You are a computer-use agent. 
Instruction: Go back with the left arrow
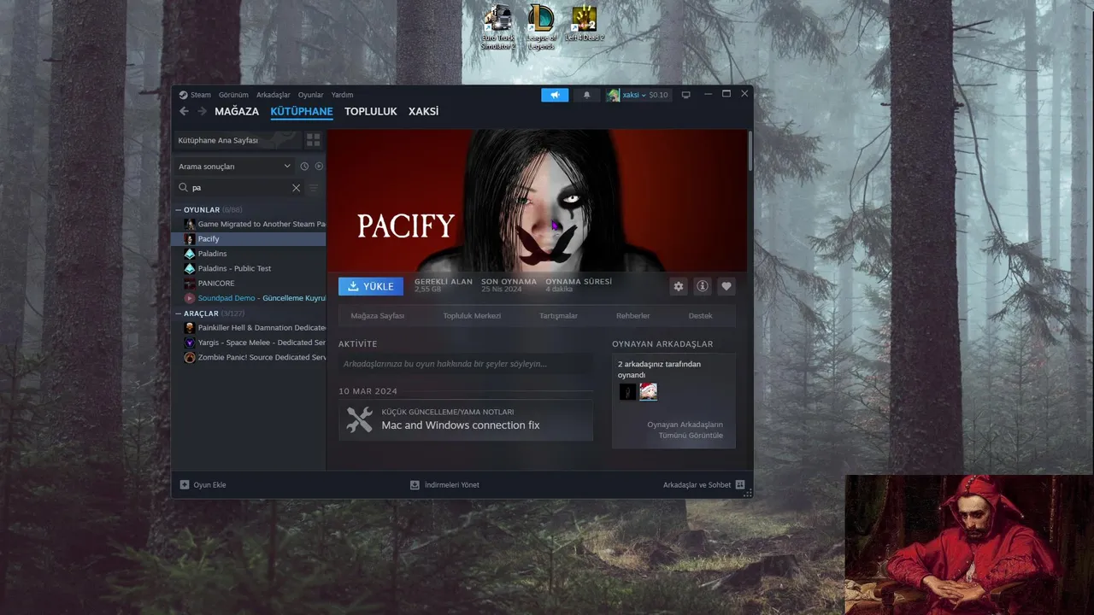(184, 111)
